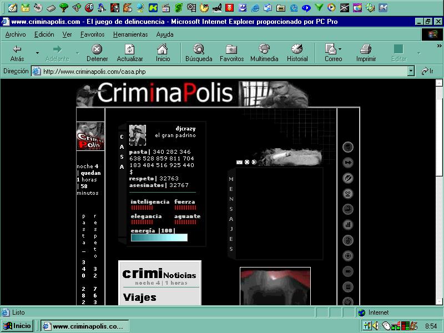Click the key icon in the game sidebar

[348, 163]
